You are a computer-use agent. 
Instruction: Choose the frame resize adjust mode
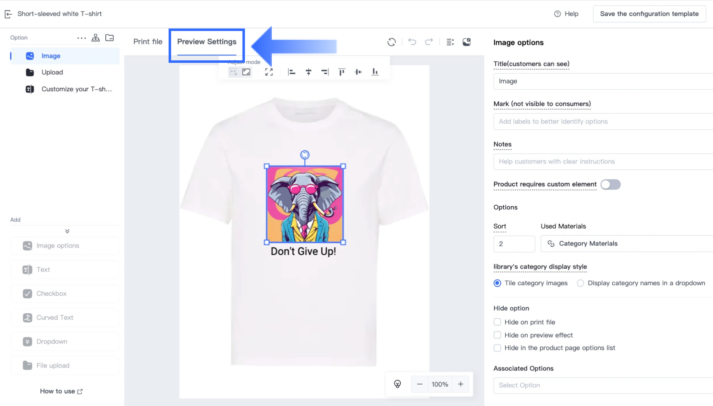246,72
